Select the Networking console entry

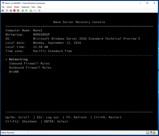[18, 59]
